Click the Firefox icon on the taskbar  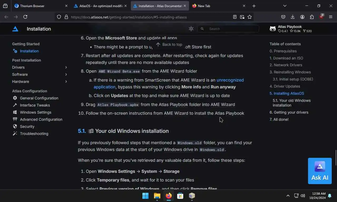[168, 196]
